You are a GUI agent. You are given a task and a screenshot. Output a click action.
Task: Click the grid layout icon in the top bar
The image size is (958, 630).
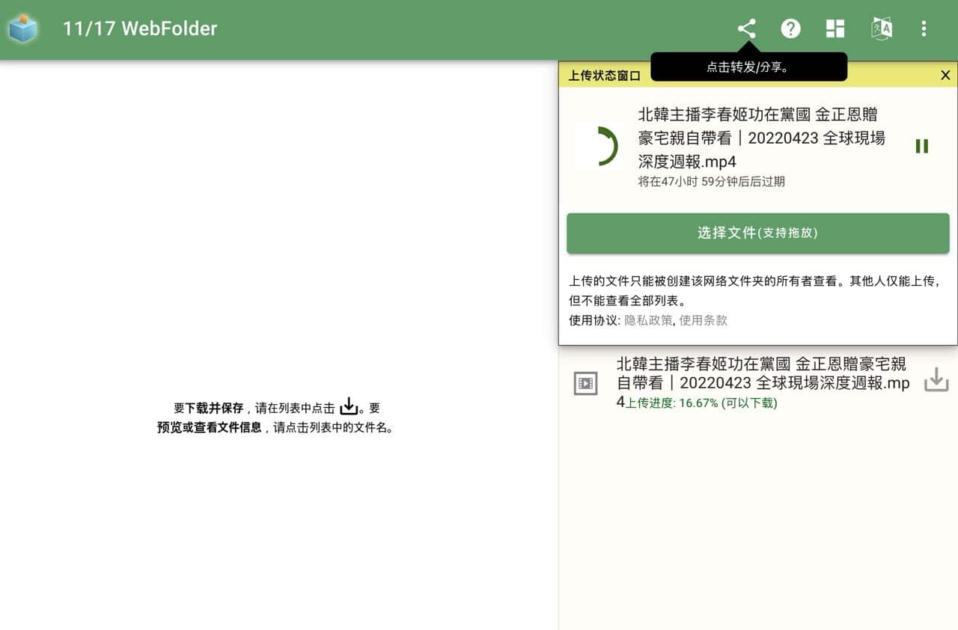(835, 28)
